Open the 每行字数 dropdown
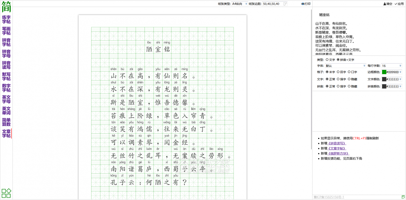This screenshot has width=406, height=200. pyautogui.click(x=392, y=66)
